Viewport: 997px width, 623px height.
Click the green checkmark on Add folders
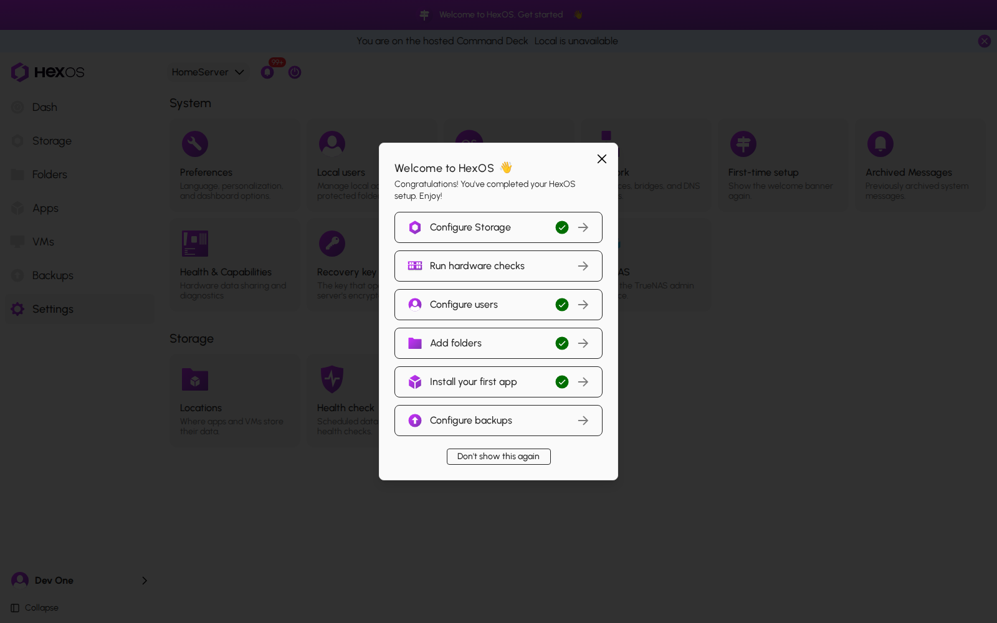[x=562, y=343]
